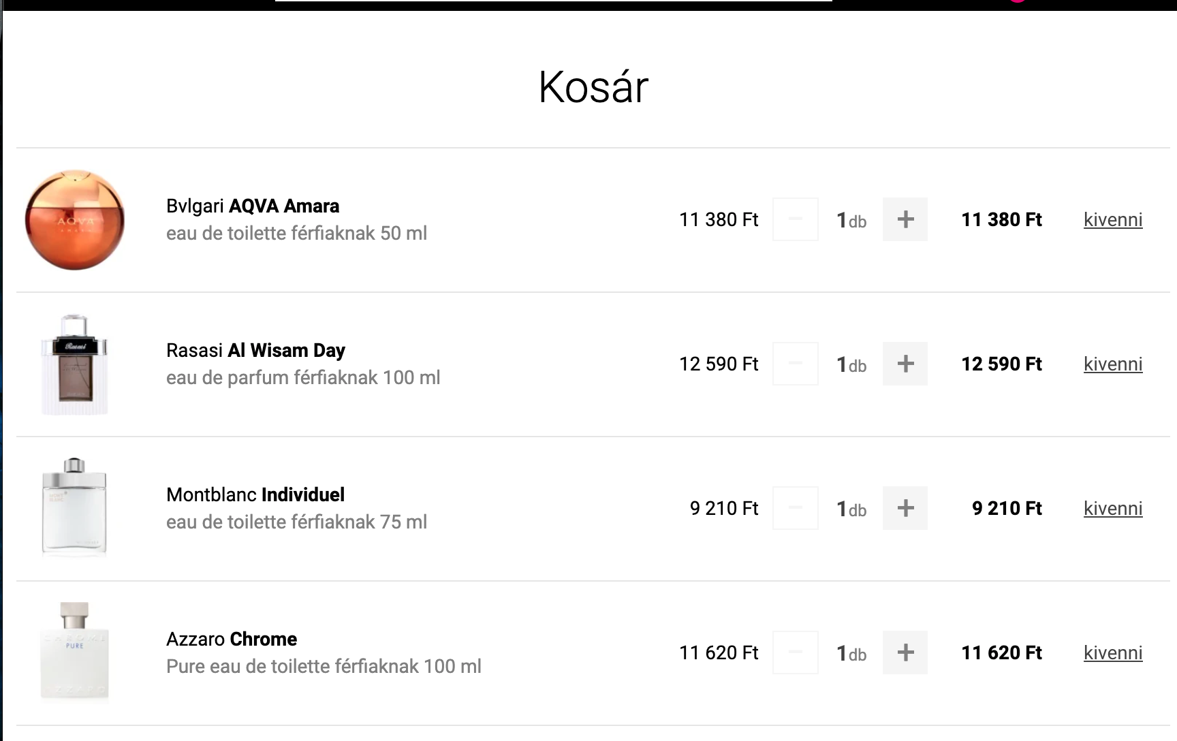
Task: Open the Bvlgari AQVA Amara bottle image
Action: [x=75, y=220]
